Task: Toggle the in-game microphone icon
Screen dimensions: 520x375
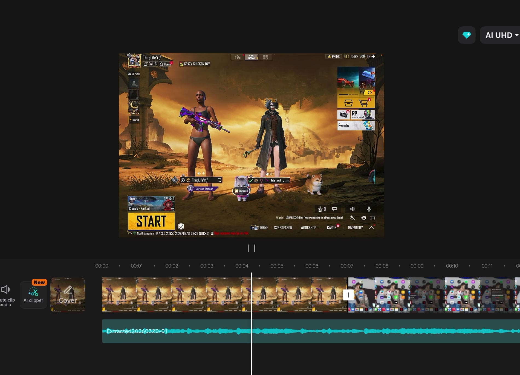Action: [369, 209]
